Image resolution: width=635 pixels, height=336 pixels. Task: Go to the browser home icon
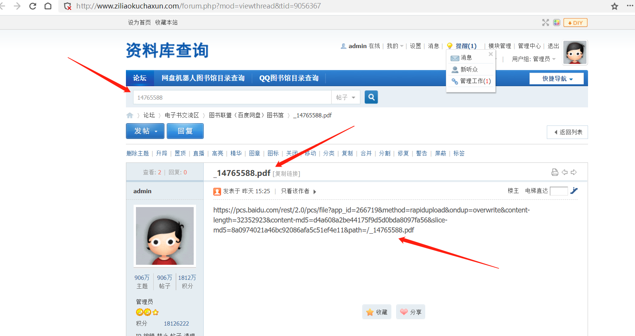click(x=48, y=6)
